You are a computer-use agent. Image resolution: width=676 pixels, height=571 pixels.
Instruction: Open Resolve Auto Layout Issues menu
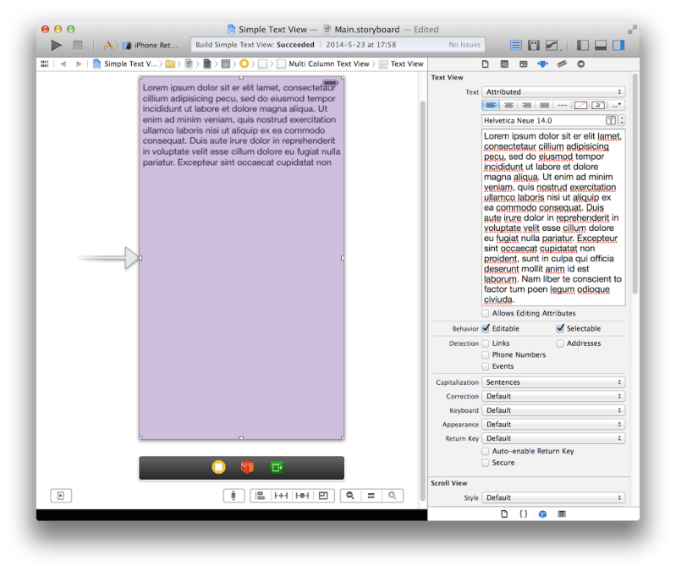click(x=302, y=496)
